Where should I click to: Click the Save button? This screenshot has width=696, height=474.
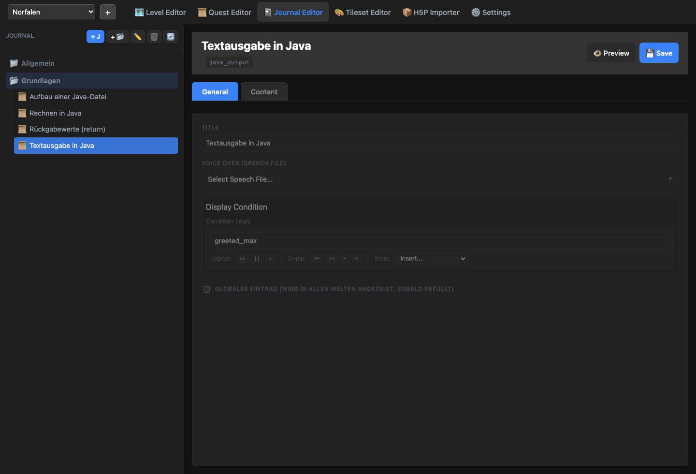pyautogui.click(x=659, y=53)
